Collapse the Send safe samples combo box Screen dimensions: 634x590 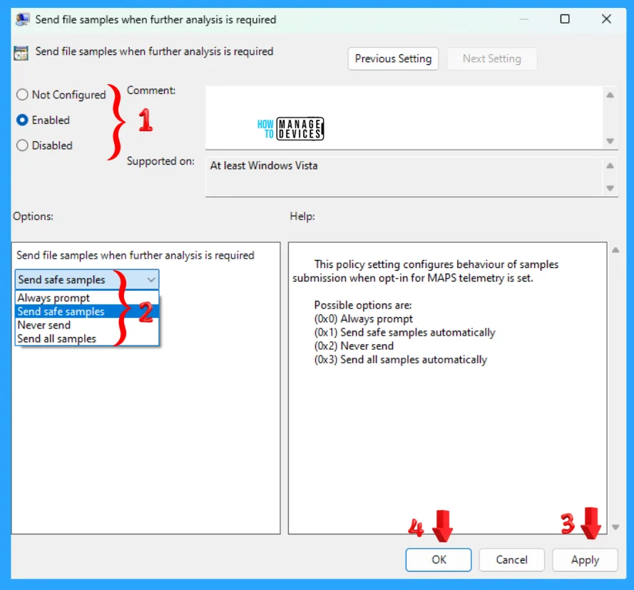click(x=87, y=279)
